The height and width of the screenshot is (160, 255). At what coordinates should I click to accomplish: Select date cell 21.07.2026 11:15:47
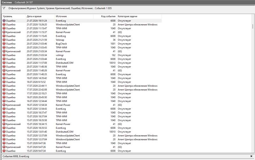pyautogui.click(x=37, y=28)
